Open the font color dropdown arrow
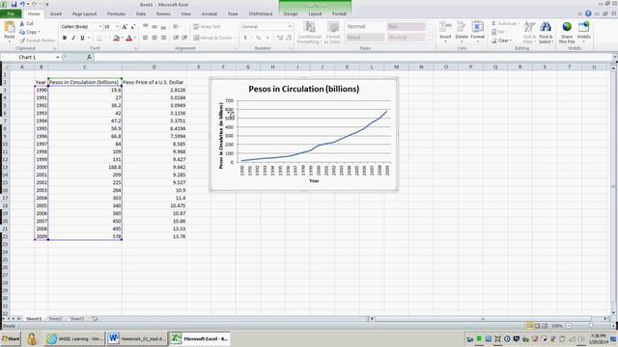Screen dimensions: 618x347 coord(135,38)
